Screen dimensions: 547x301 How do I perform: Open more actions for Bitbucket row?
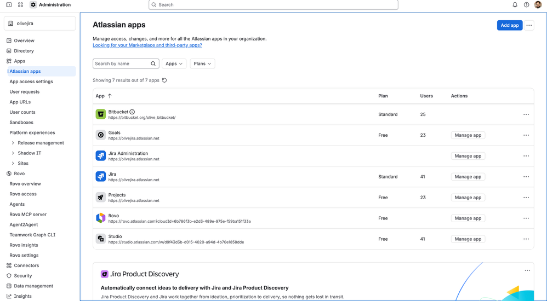[x=526, y=114]
